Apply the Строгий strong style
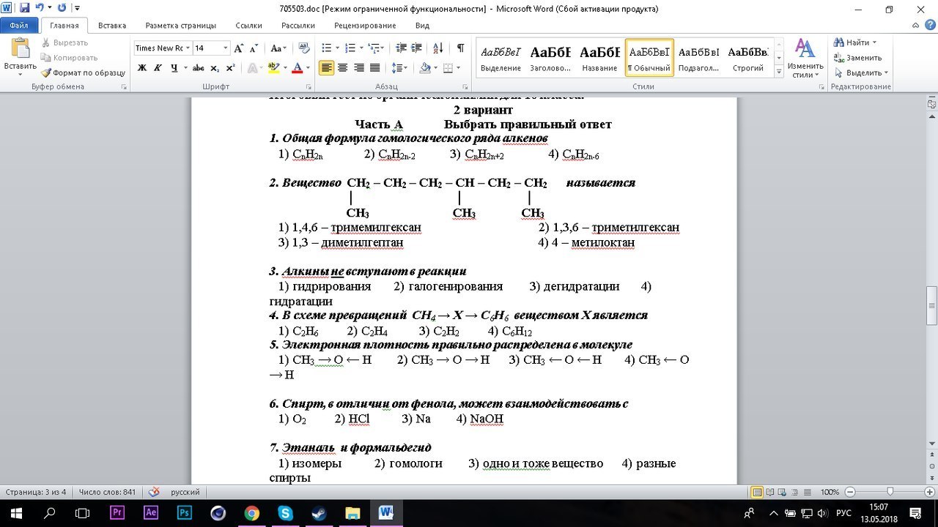 (748, 58)
